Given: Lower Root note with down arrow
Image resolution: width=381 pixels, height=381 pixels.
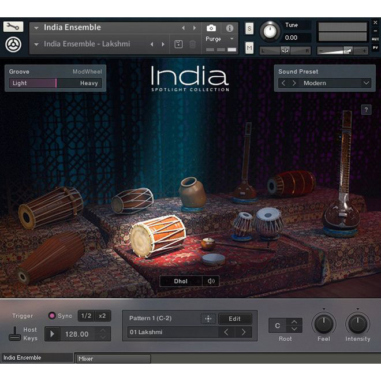Looking at the screenshot, I should coord(294,329).
